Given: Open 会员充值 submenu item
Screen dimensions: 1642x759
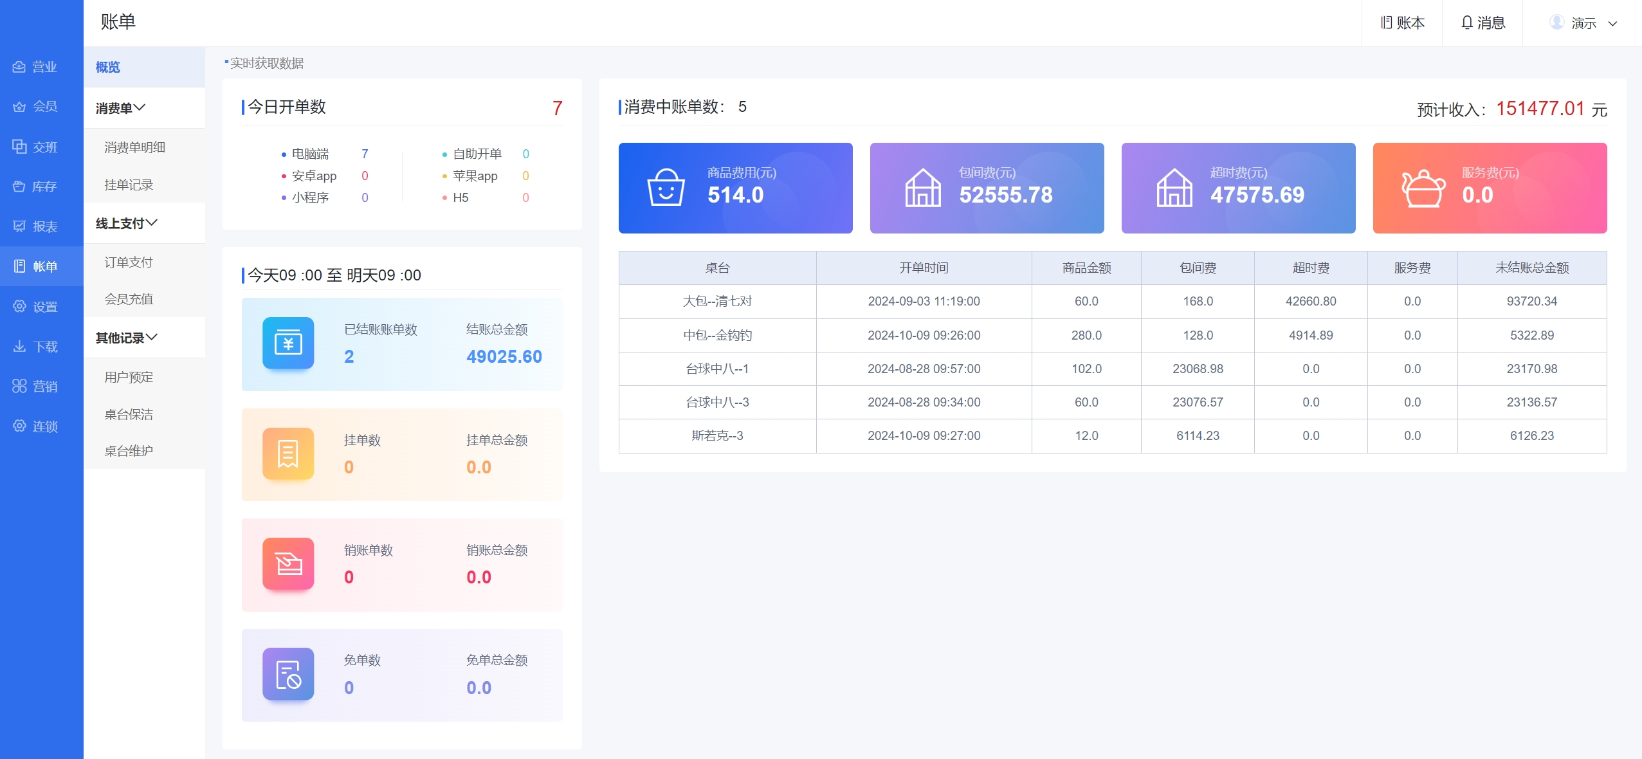Looking at the screenshot, I should [129, 299].
